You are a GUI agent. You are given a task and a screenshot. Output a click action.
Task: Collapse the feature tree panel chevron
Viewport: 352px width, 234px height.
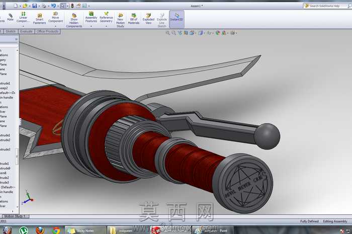pyautogui.click(x=16, y=39)
